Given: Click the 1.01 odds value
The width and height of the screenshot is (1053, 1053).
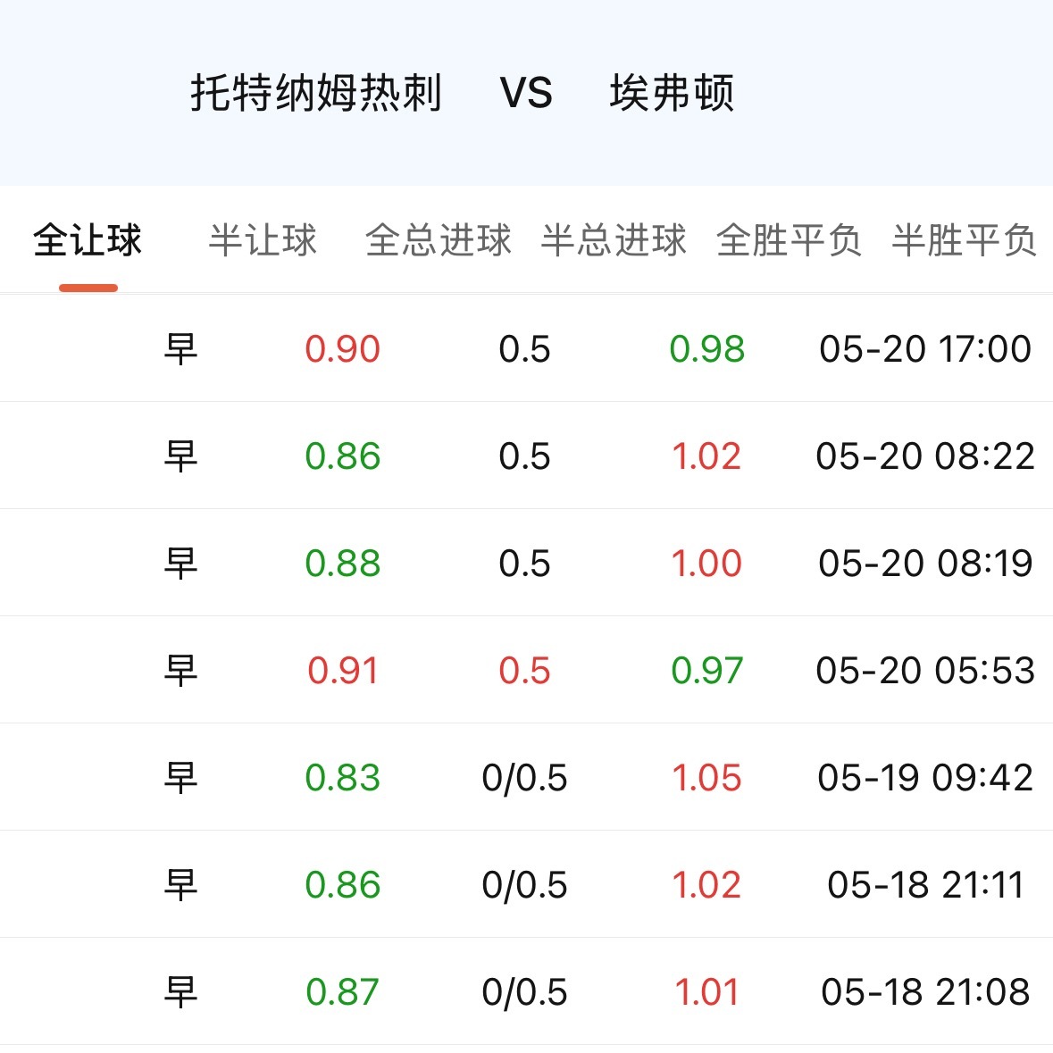Looking at the screenshot, I should 707,992.
